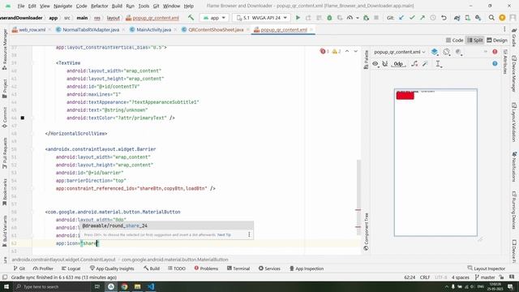Open the Tools menu
Screen dimensions: 519x292
144,6
